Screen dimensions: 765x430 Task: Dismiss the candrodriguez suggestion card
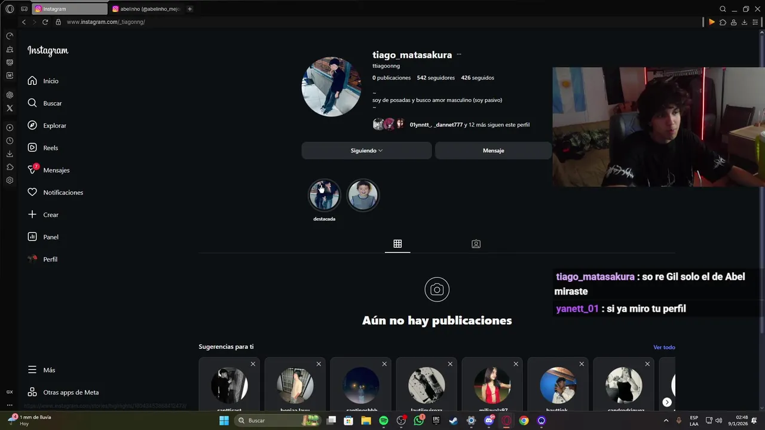click(647, 364)
